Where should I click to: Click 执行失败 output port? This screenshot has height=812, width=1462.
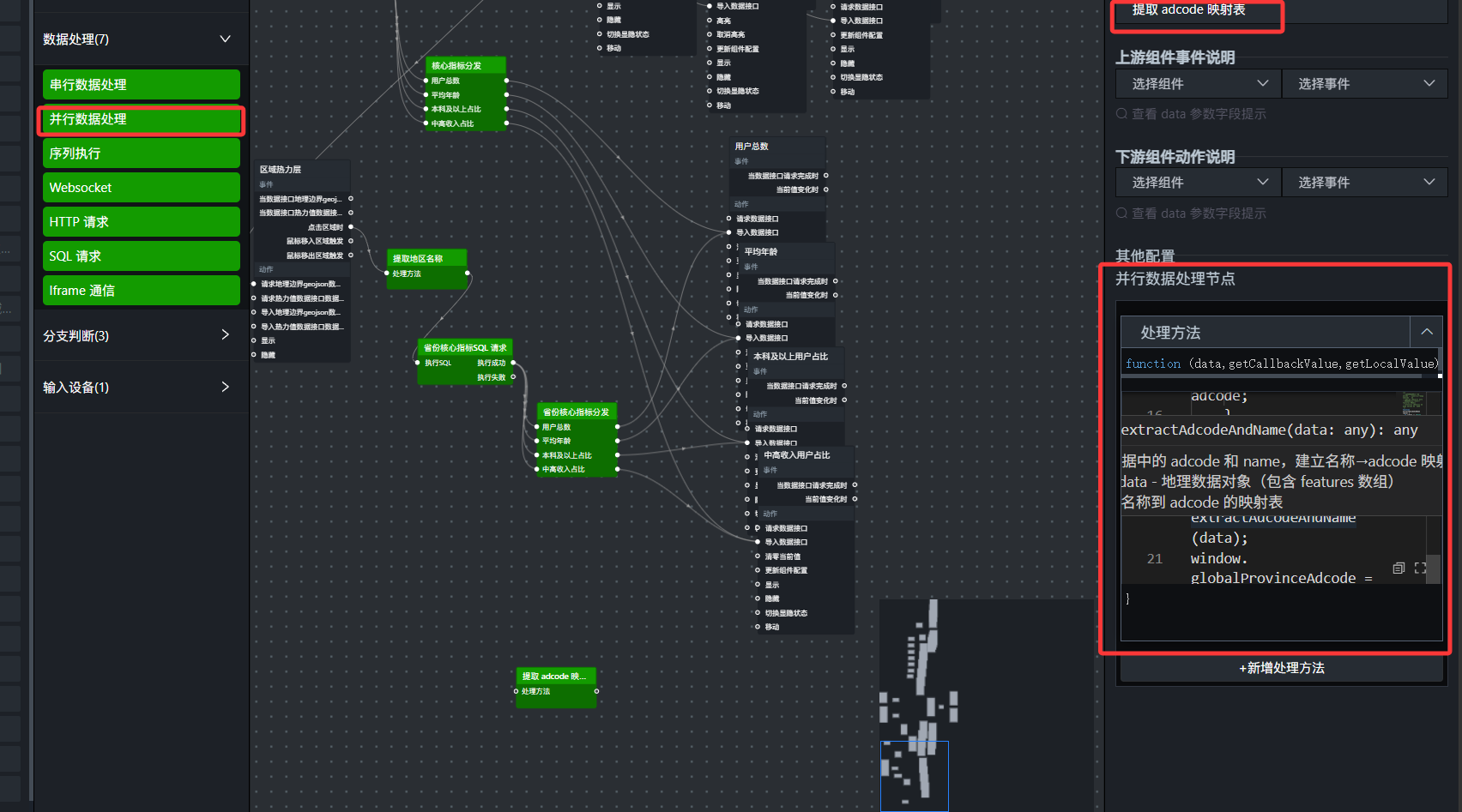(x=513, y=377)
